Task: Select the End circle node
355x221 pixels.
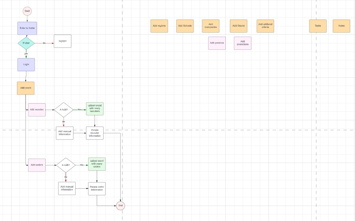Action: point(120,206)
